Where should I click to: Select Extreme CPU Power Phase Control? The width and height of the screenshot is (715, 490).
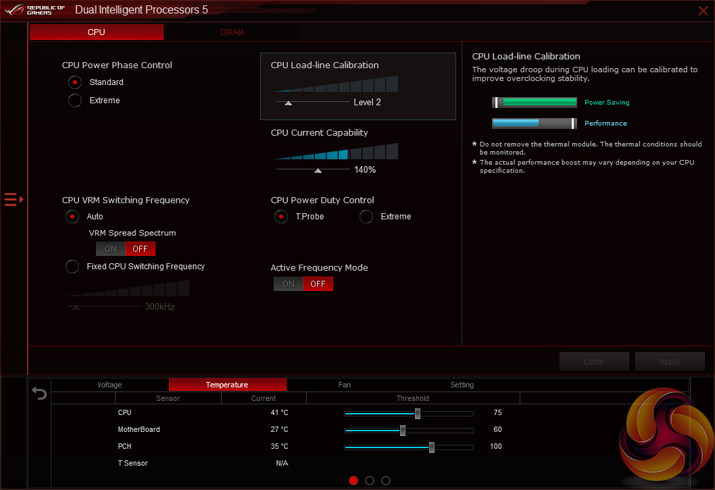pyautogui.click(x=75, y=101)
